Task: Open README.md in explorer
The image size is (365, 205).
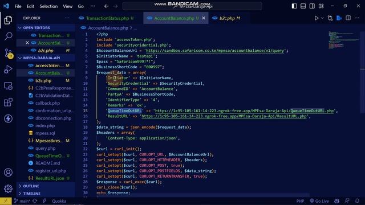Action: 46,163
